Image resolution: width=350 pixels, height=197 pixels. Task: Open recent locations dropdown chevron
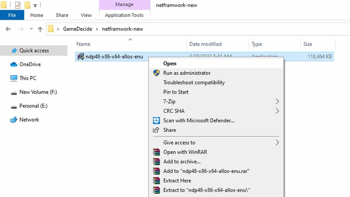coord(31,29)
